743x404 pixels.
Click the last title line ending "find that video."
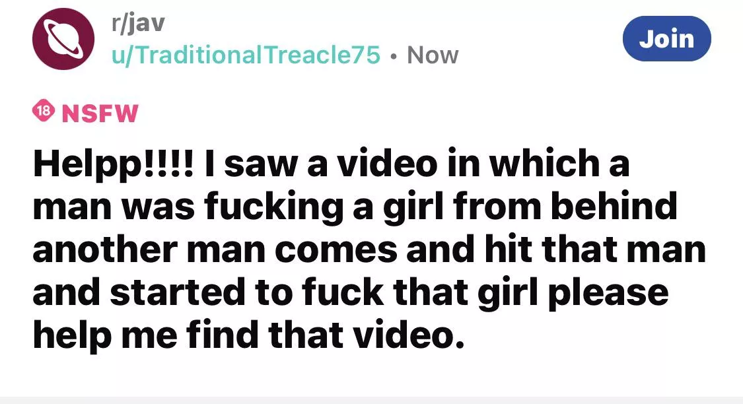249,335
